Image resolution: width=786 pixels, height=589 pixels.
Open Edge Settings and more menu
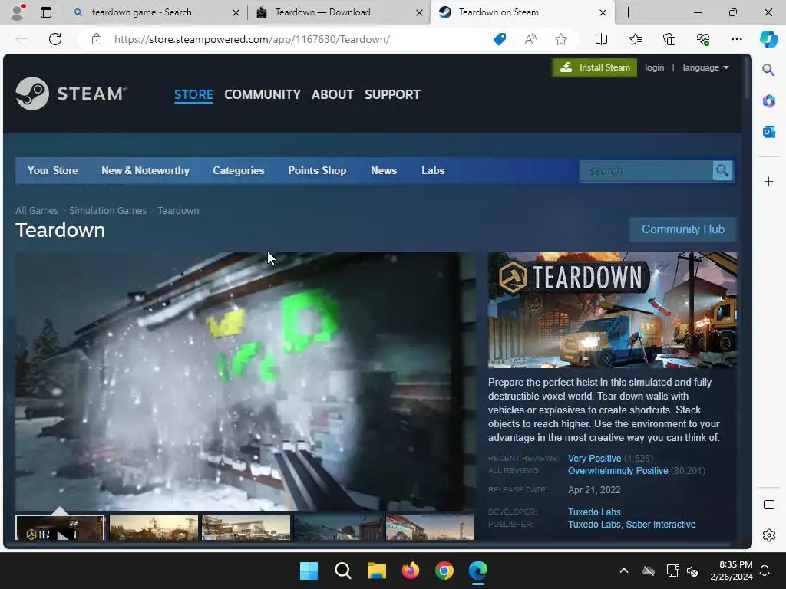pyautogui.click(x=736, y=39)
